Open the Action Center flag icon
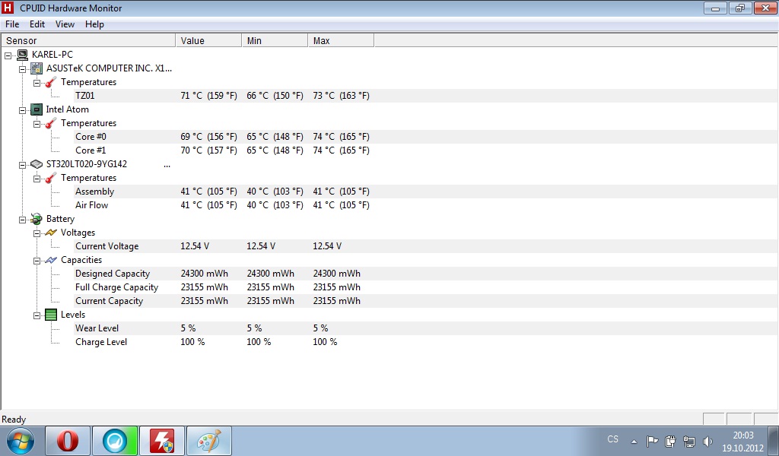This screenshot has height=456, width=779. click(652, 441)
